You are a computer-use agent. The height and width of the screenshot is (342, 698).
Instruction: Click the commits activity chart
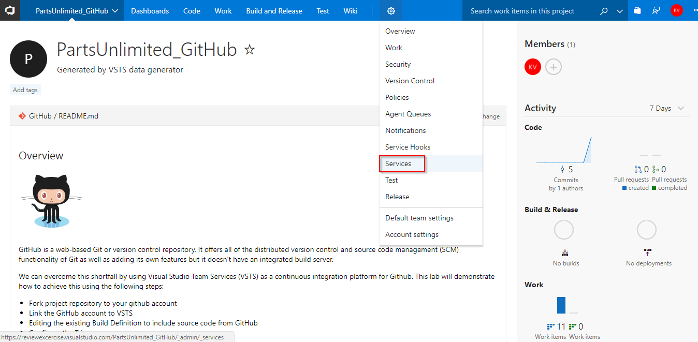click(564, 150)
